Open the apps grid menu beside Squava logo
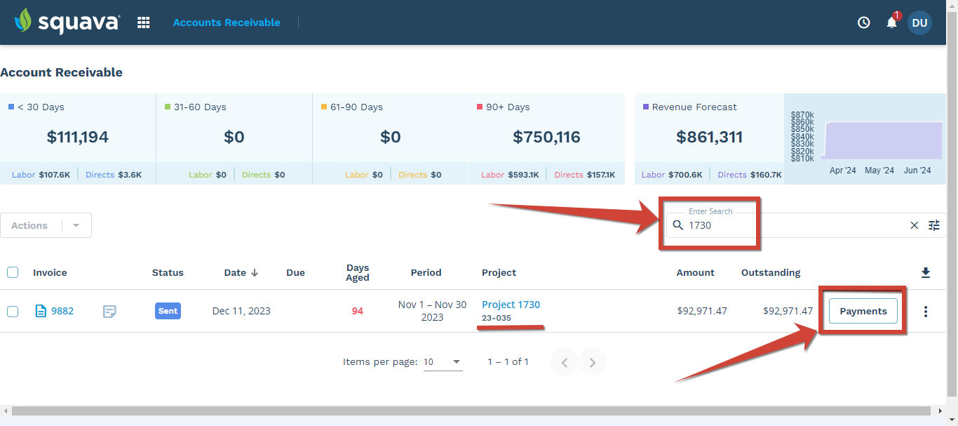The height and width of the screenshot is (426, 958). pyautogui.click(x=143, y=22)
